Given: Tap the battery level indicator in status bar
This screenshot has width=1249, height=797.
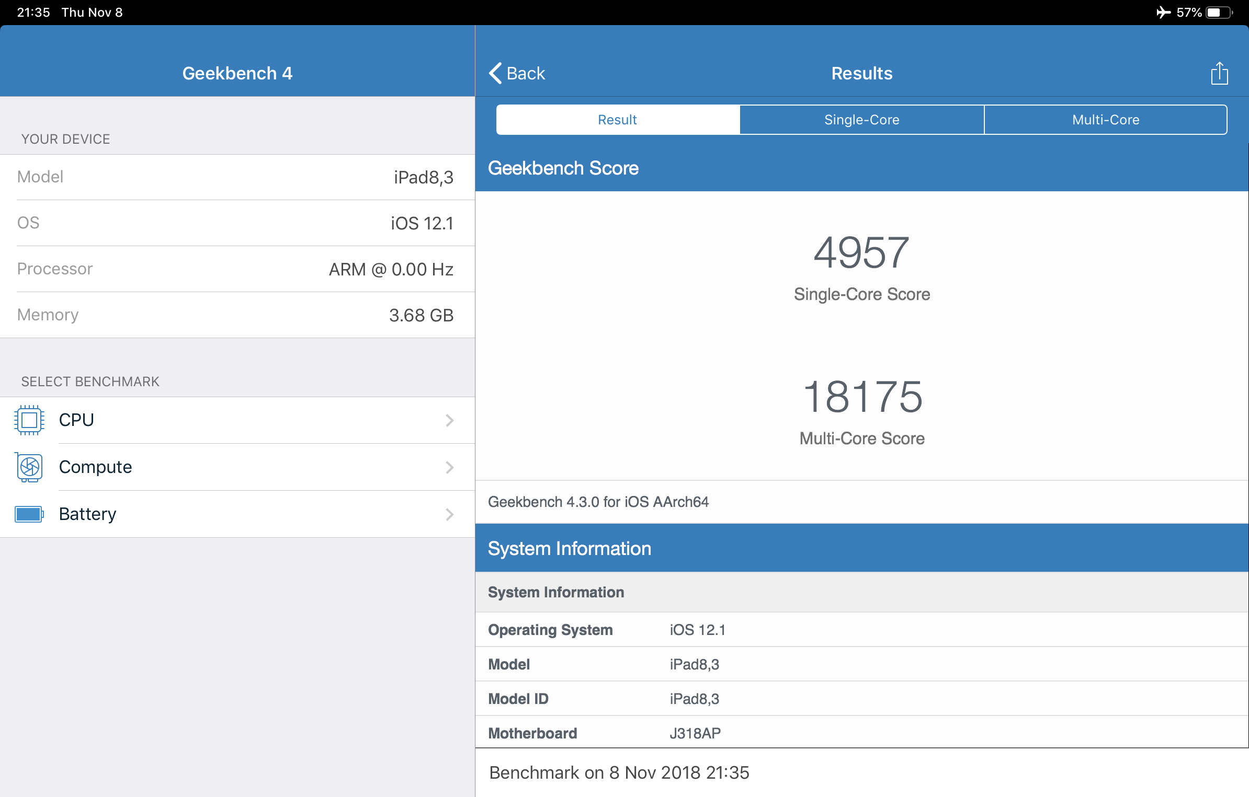Looking at the screenshot, I should [x=1219, y=12].
